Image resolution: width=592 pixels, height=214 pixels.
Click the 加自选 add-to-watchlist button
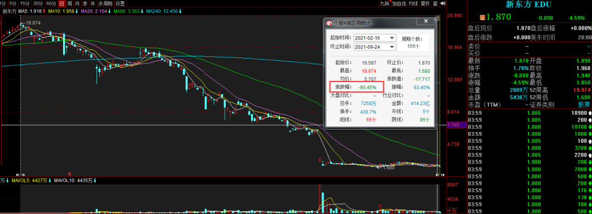(399, 3)
